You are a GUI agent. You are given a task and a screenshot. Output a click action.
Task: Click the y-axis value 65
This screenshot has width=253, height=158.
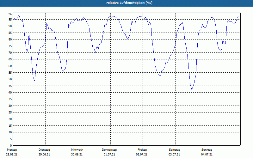[x=10, y=59]
